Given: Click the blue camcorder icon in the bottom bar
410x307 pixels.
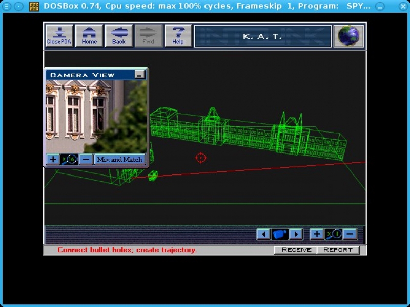Looking at the screenshot, I should (280, 234).
